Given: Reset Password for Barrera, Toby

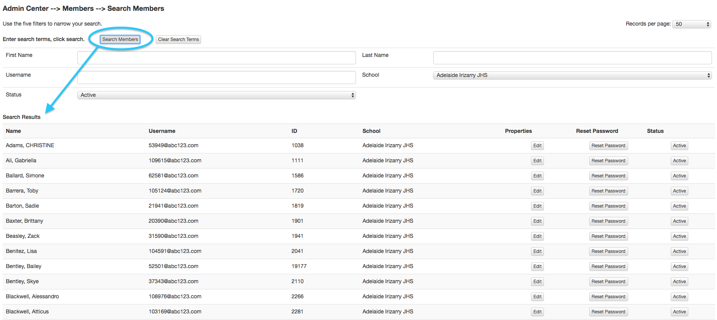Looking at the screenshot, I should pyautogui.click(x=608, y=191).
